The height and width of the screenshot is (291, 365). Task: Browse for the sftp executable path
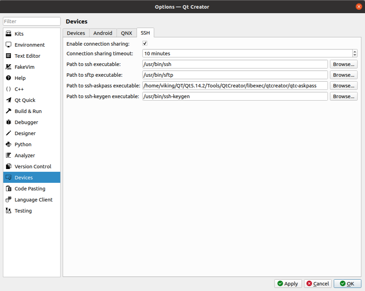click(x=344, y=75)
